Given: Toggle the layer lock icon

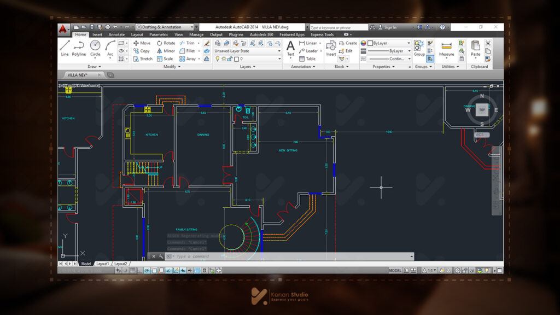Looking at the screenshot, I should 230,59.
